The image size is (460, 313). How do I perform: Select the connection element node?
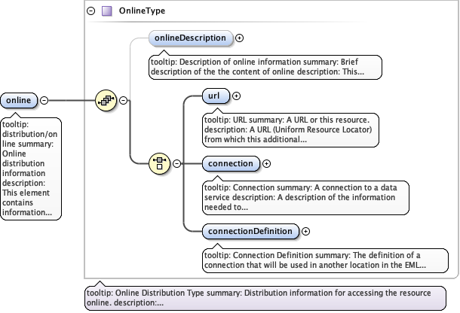click(231, 163)
